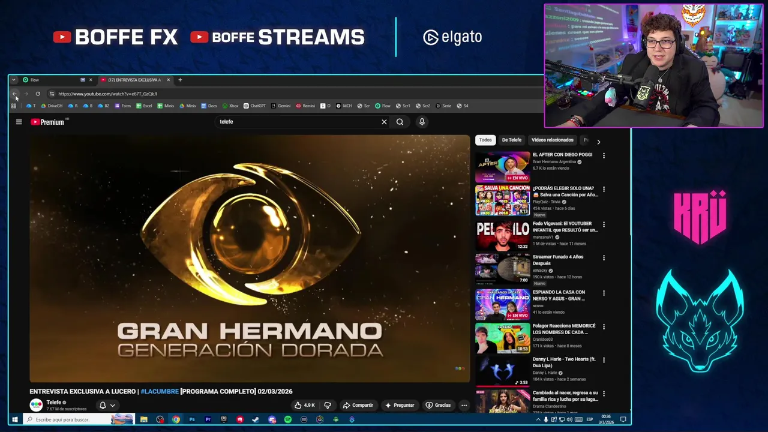This screenshot has width=768, height=432.
Task: Clear the telefe search text
Action: tap(384, 122)
